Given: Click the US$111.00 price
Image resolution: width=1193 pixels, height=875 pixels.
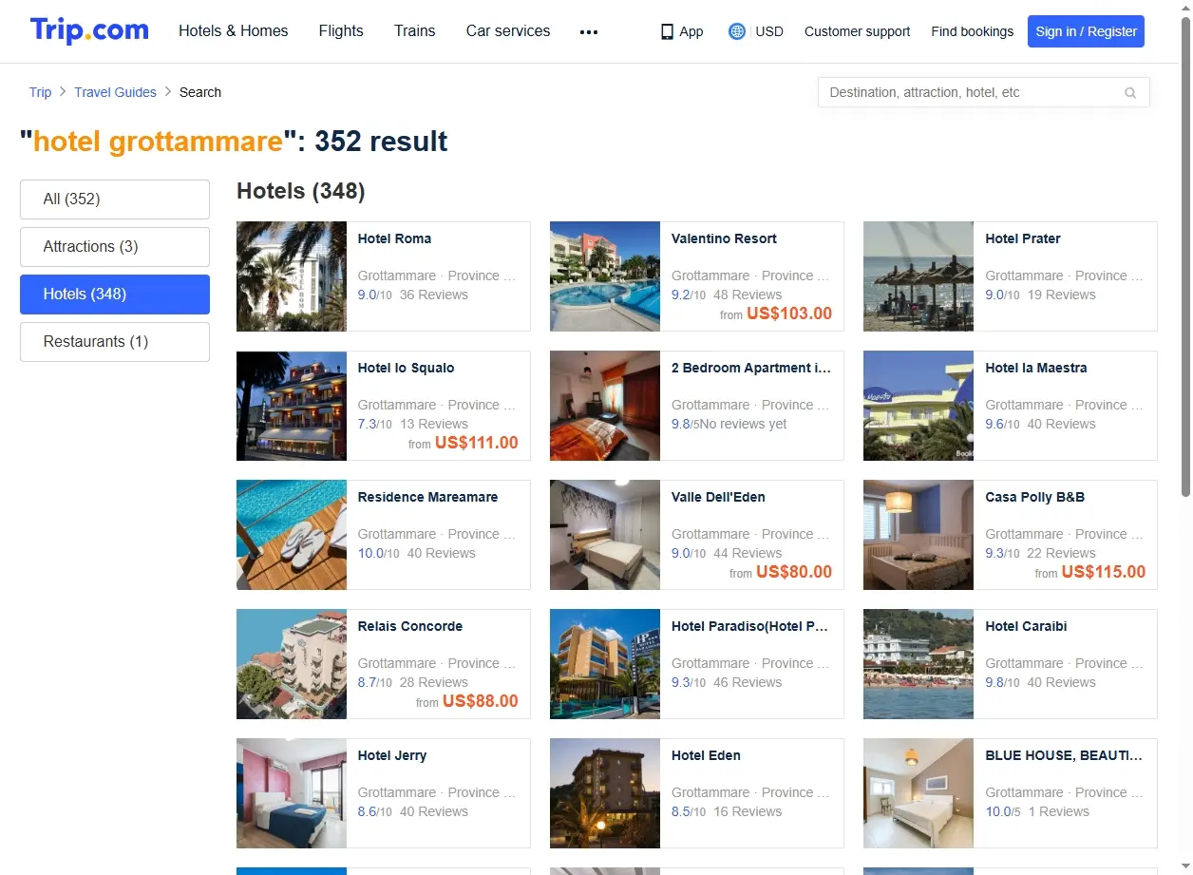Looking at the screenshot, I should (x=477, y=443).
